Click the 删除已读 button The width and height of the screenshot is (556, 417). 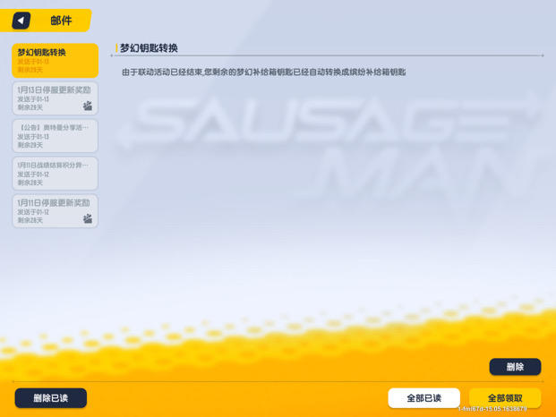tap(51, 398)
